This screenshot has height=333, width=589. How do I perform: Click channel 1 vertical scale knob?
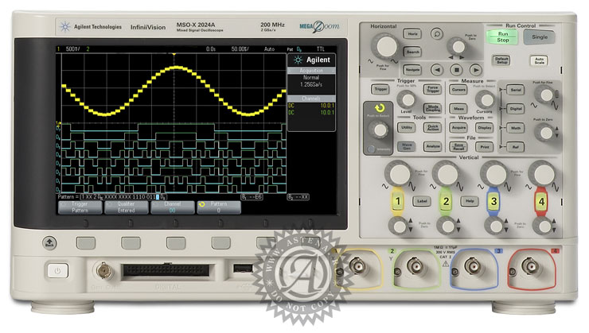click(399, 173)
